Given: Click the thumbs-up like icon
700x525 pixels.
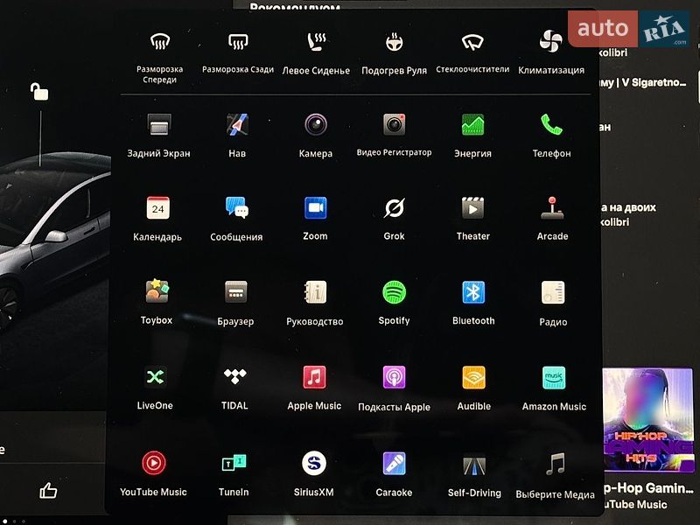Looking at the screenshot, I should pyautogui.click(x=48, y=490).
